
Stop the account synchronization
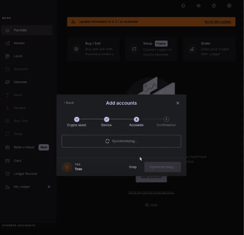point(133,167)
